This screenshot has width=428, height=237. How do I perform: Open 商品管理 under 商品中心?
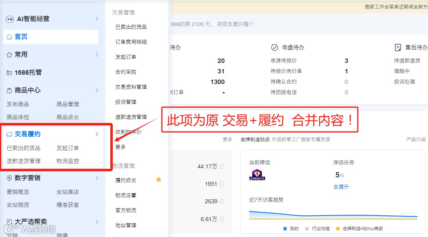point(68,104)
